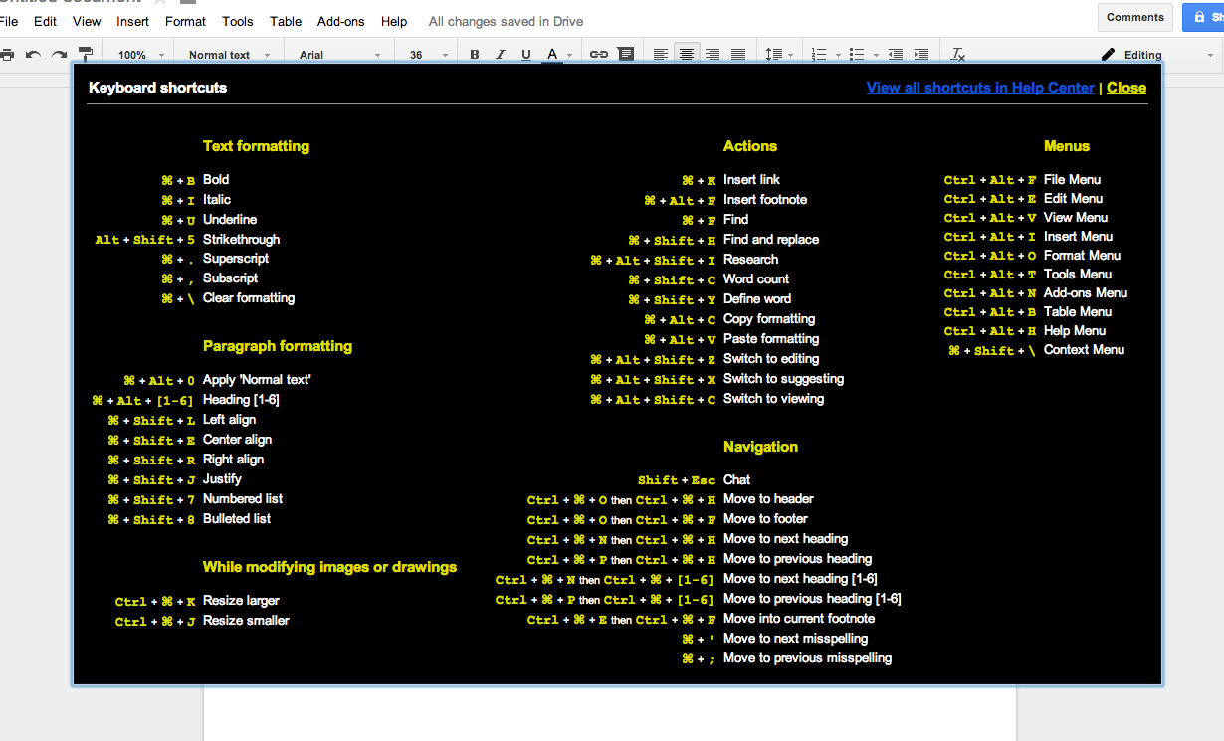This screenshot has width=1224, height=741.
Task: Click the Superscript shortcut label
Action: click(236, 259)
